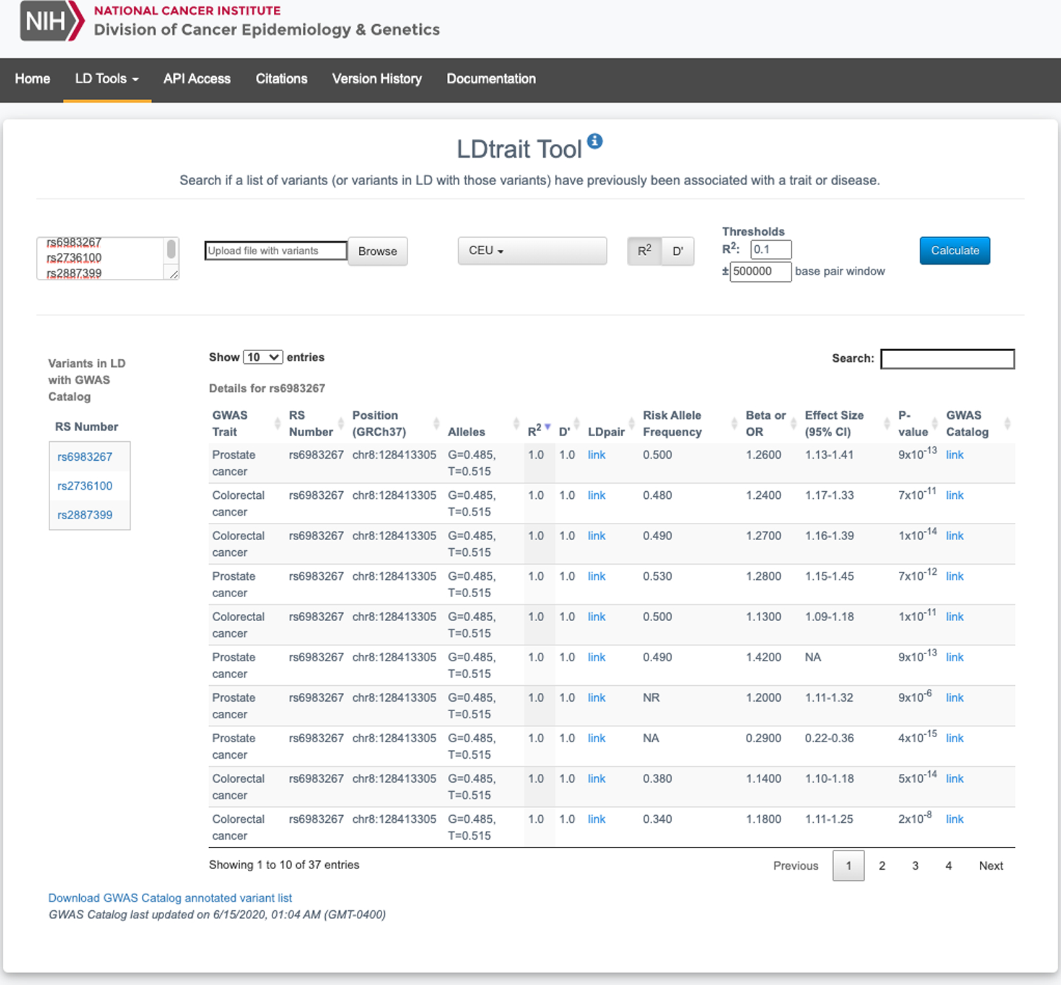Image resolution: width=1061 pixels, height=985 pixels.
Task: Open the Documentation page
Action: tap(491, 79)
